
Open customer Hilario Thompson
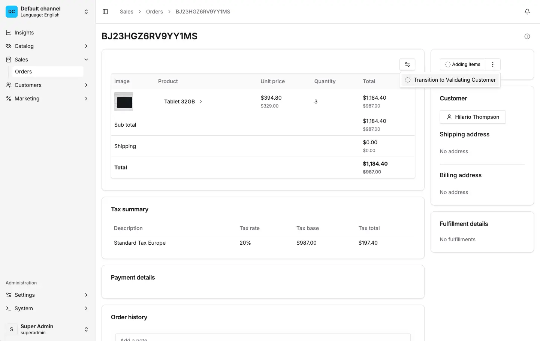click(473, 117)
